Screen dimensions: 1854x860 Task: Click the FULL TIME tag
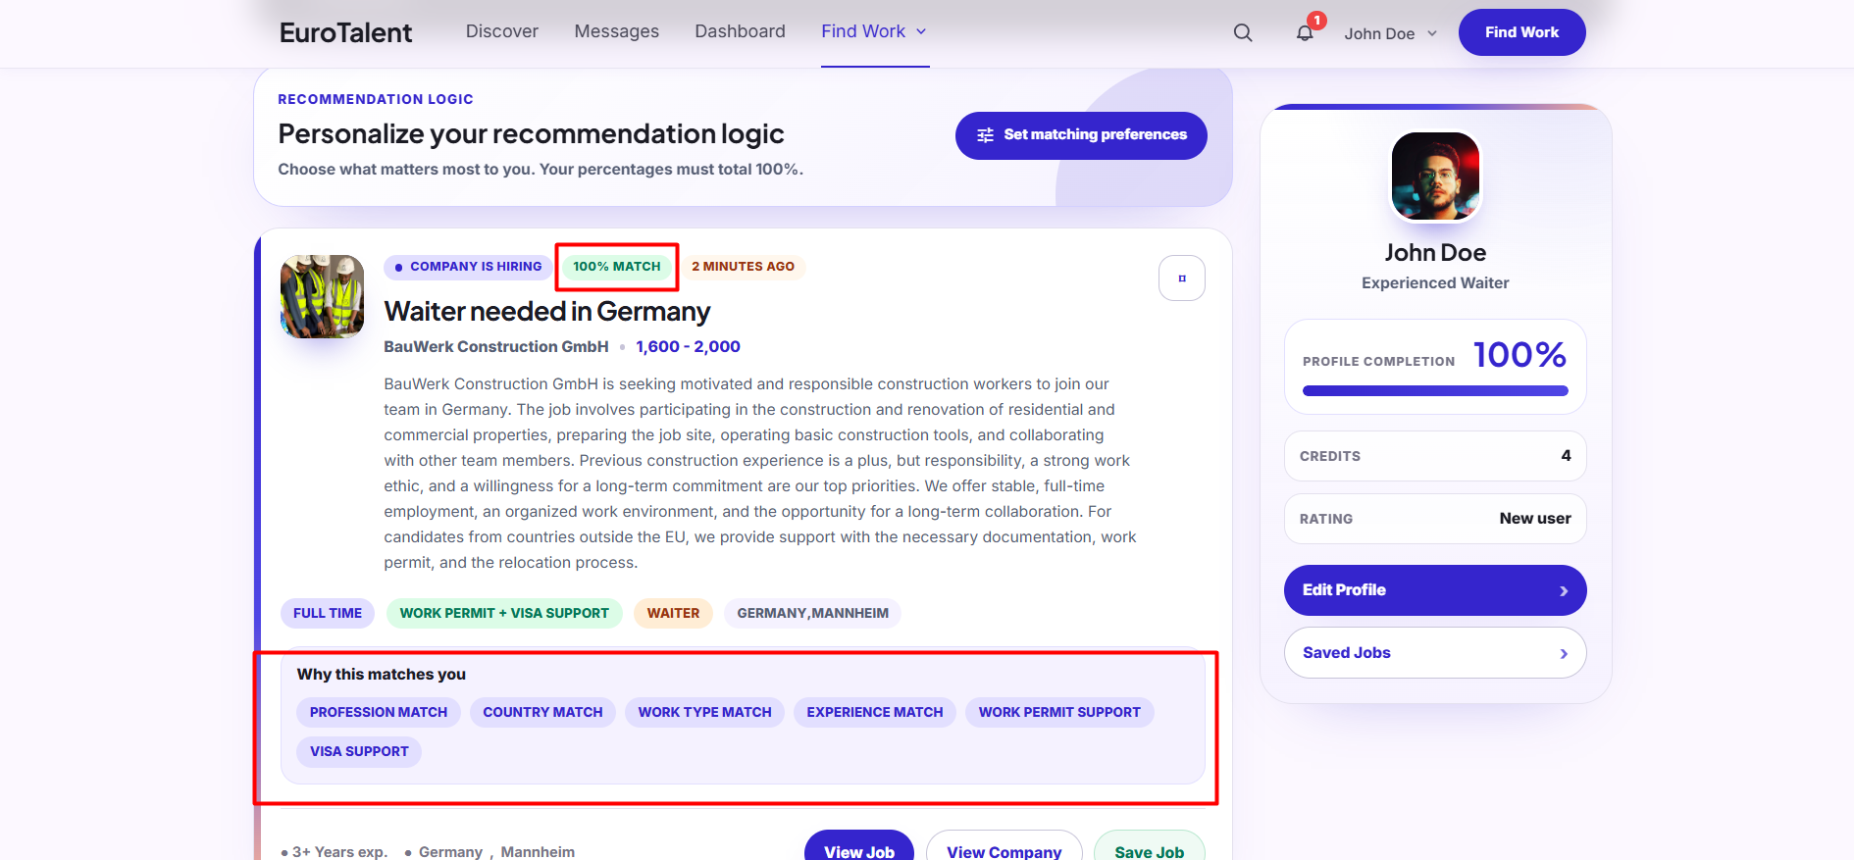point(328,613)
